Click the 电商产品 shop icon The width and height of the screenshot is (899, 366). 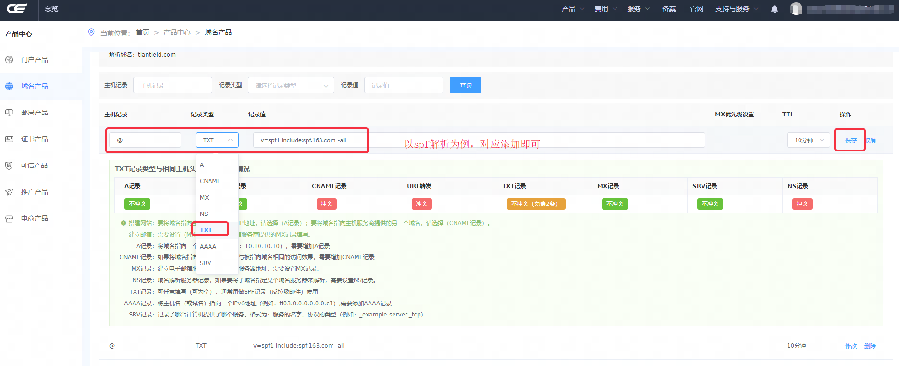coord(9,218)
